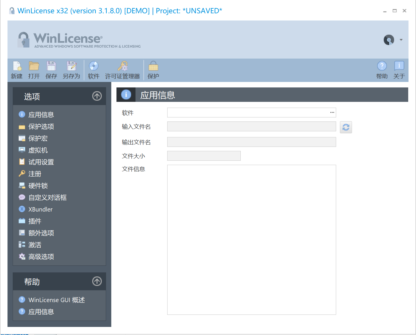Viewport: 416px width, 335px height.
Task: Browse software with the ellipsis button
Action: pyautogui.click(x=332, y=113)
